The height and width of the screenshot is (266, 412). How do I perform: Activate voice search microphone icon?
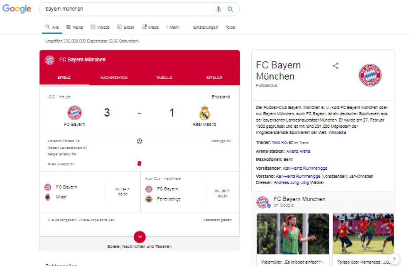coord(218,9)
